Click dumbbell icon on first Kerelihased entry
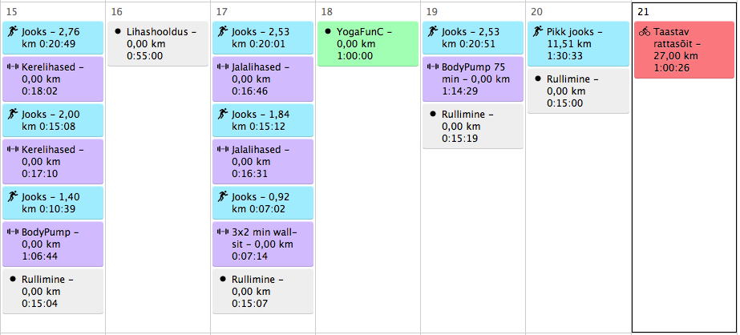740x335 pixels. tap(13, 67)
